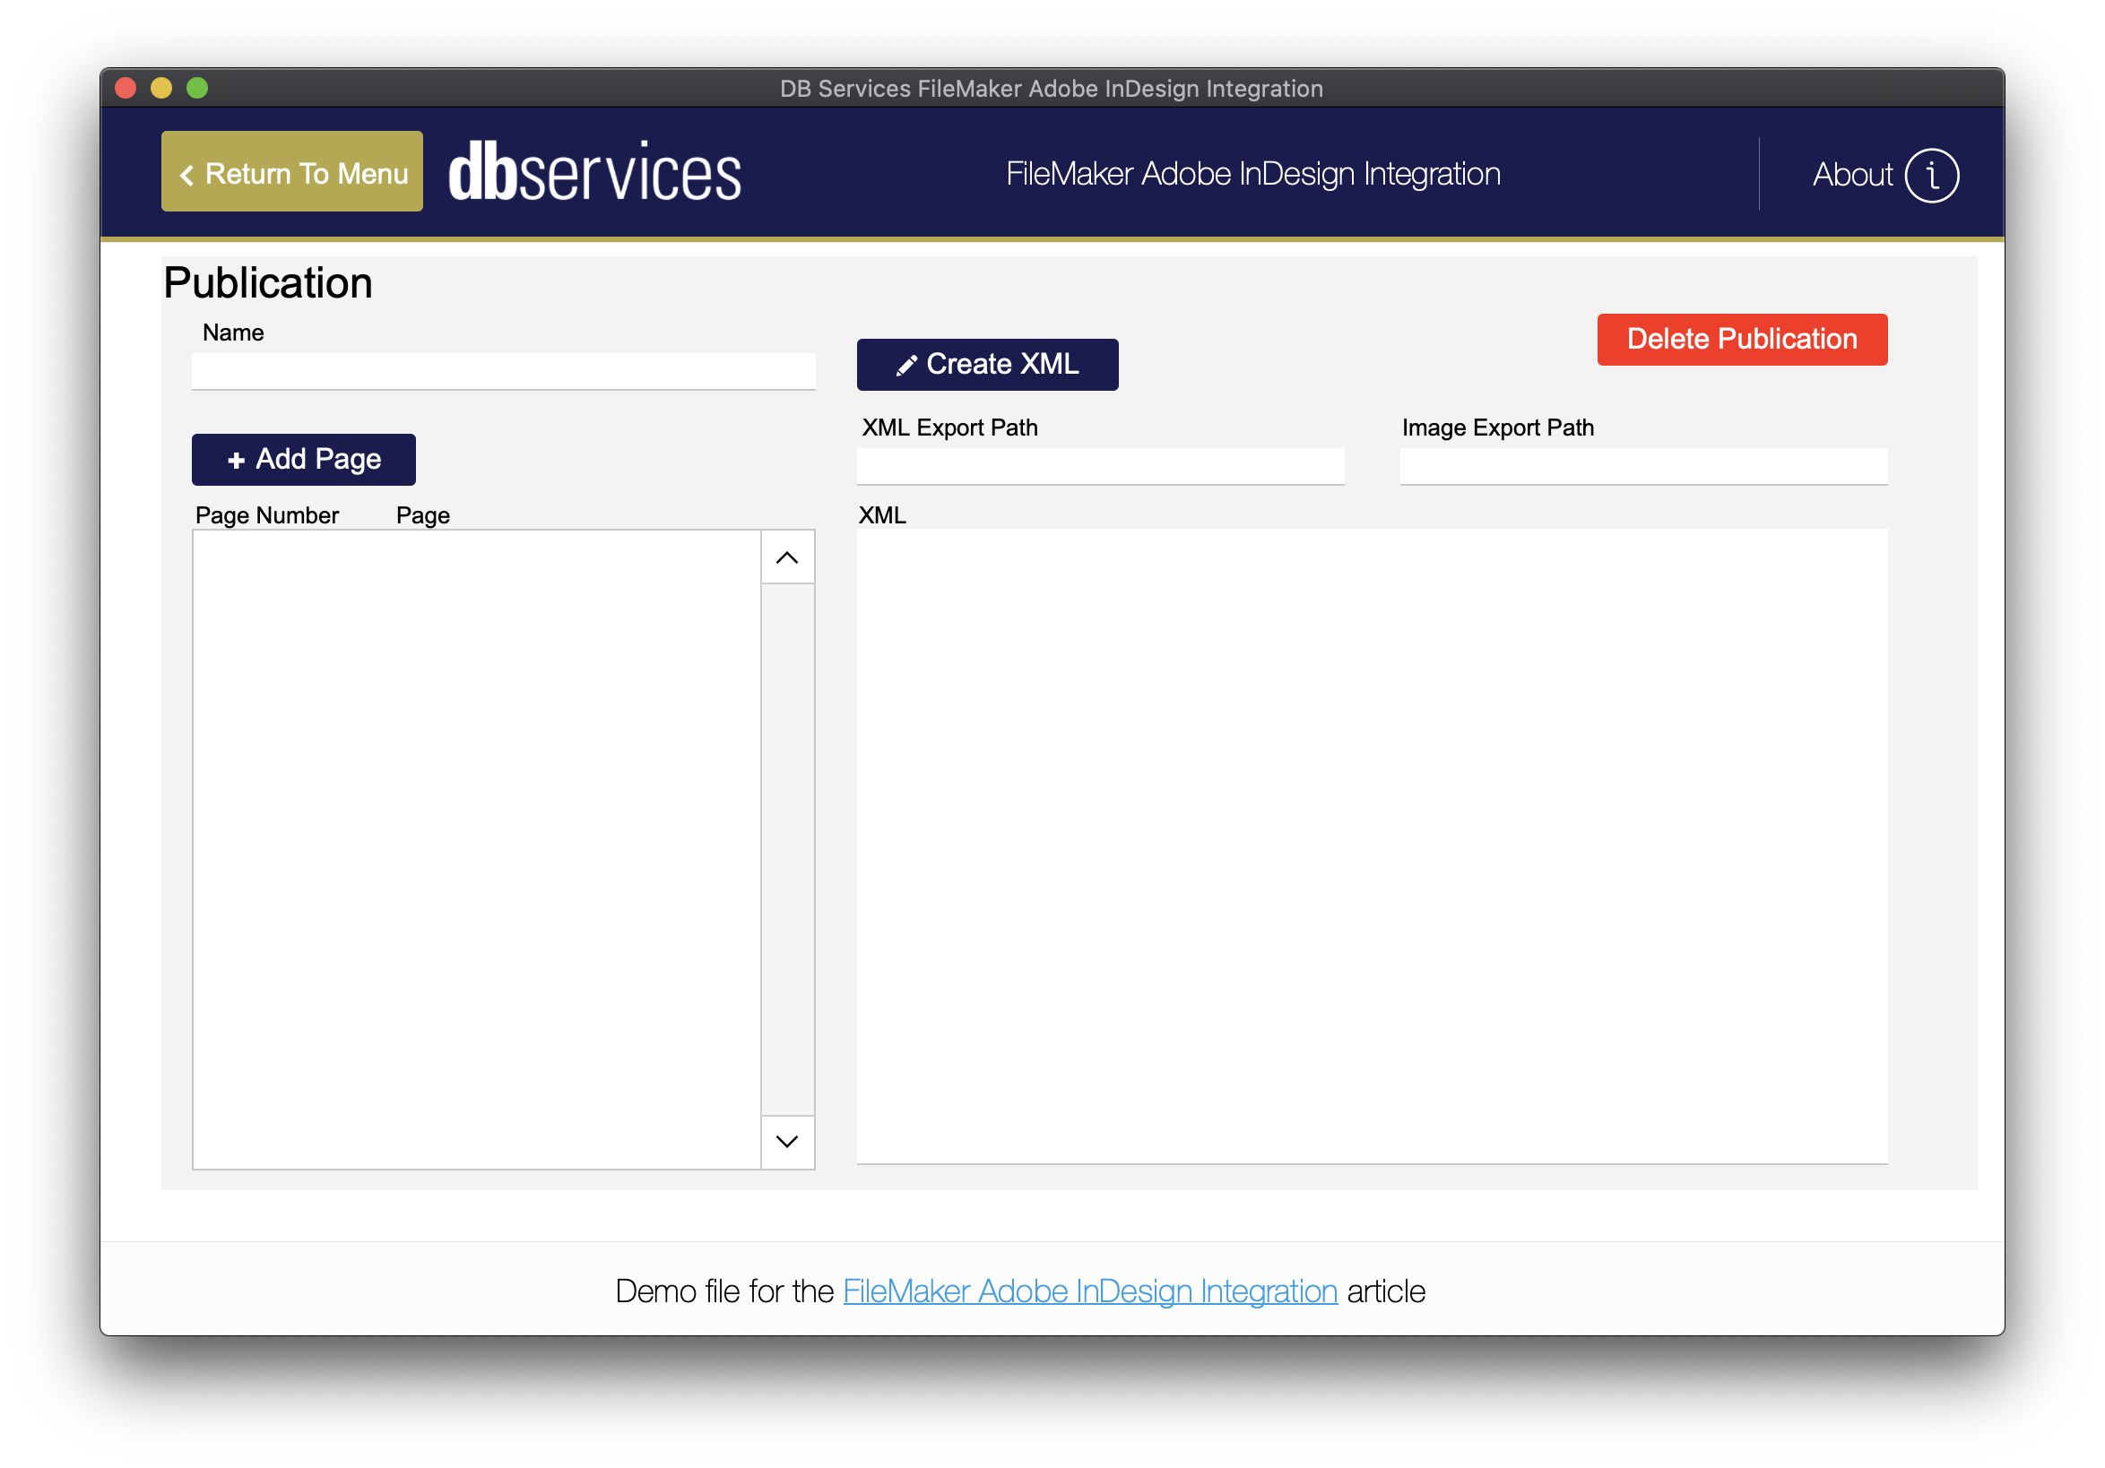Click inside the empty pages portal list
The height and width of the screenshot is (1468, 2105).
point(477,850)
